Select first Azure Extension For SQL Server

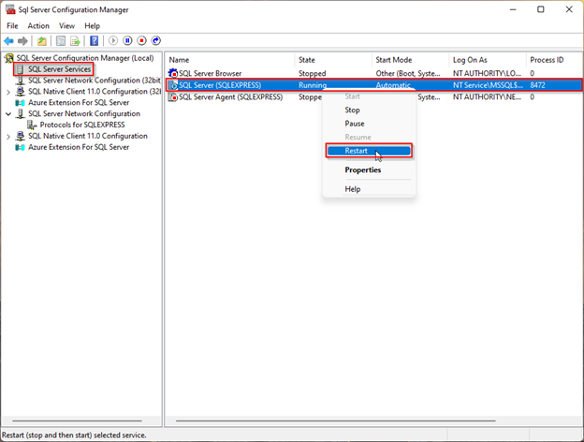(79, 102)
